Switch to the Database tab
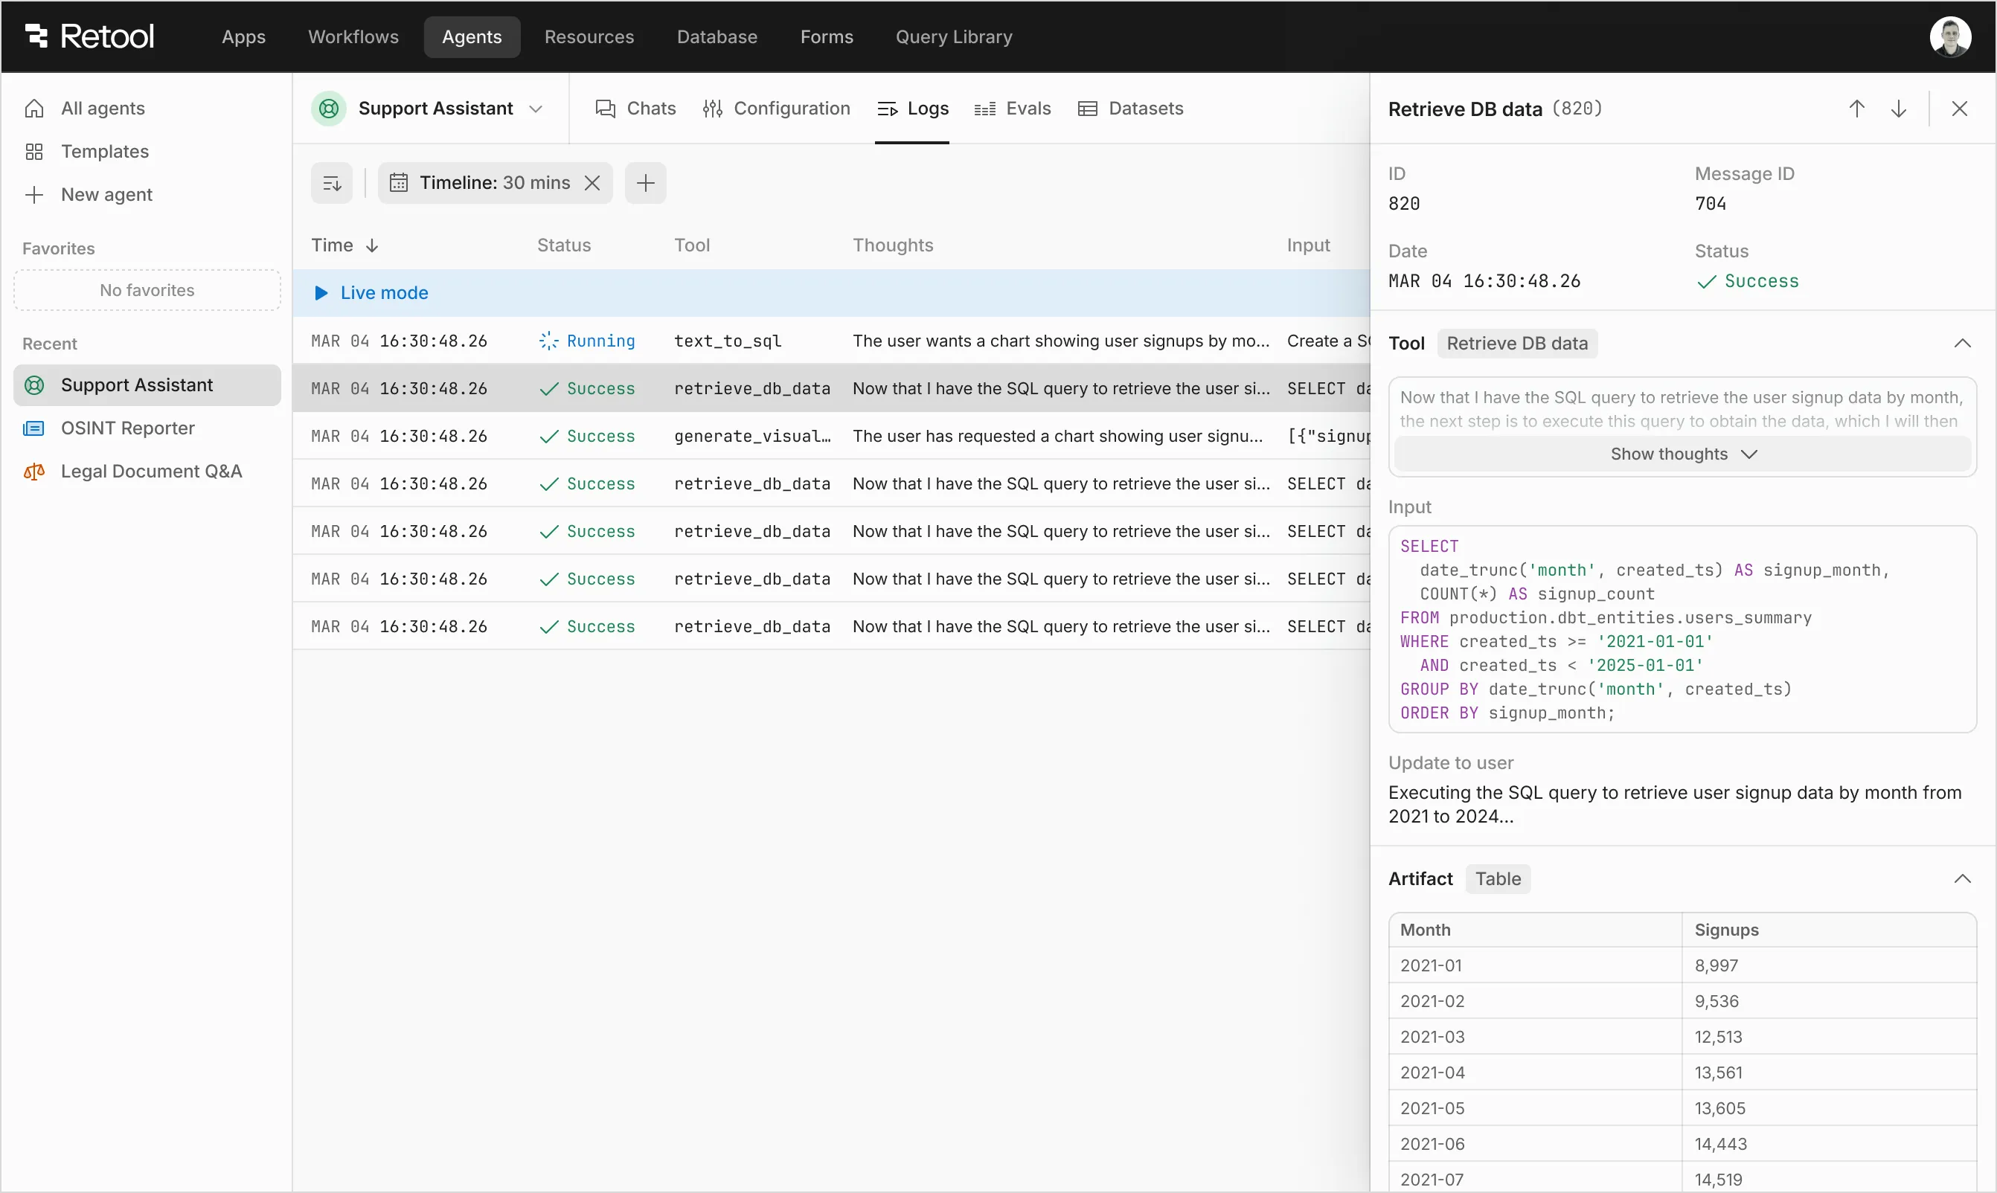 717,36
